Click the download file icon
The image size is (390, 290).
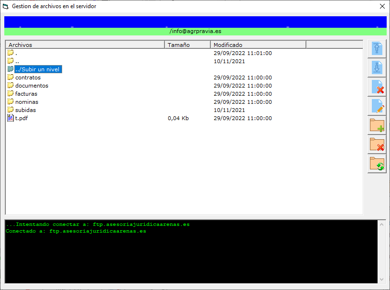click(x=377, y=68)
